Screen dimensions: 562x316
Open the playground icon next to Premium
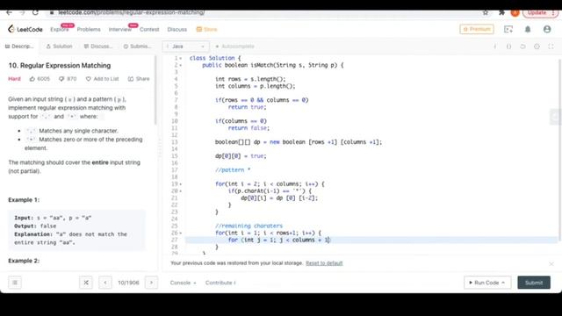pyautogui.click(x=508, y=29)
